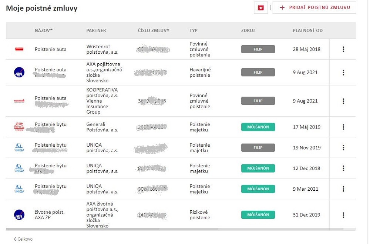Click the Wüstenrot red logo icon
The width and height of the screenshot is (370, 244).
coord(19,49)
